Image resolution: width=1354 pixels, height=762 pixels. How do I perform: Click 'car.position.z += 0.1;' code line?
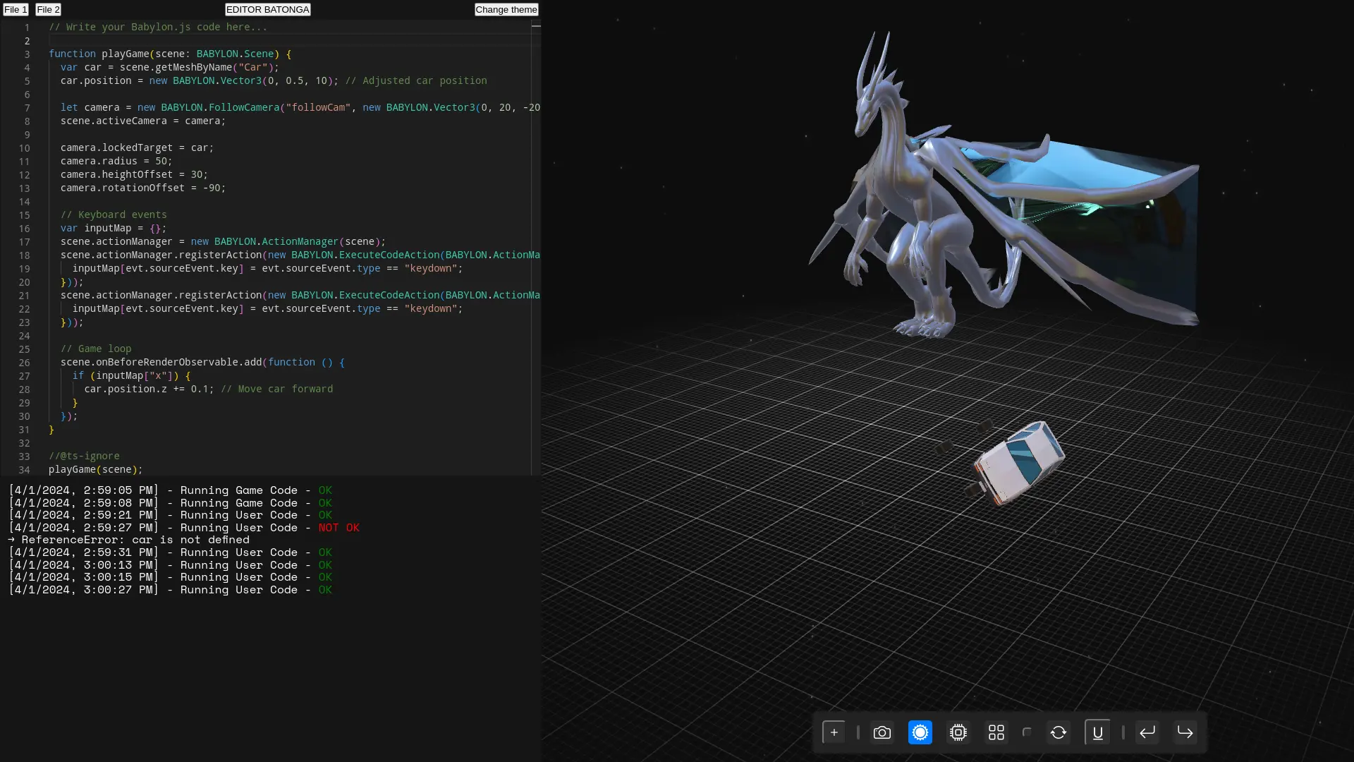[x=149, y=389]
